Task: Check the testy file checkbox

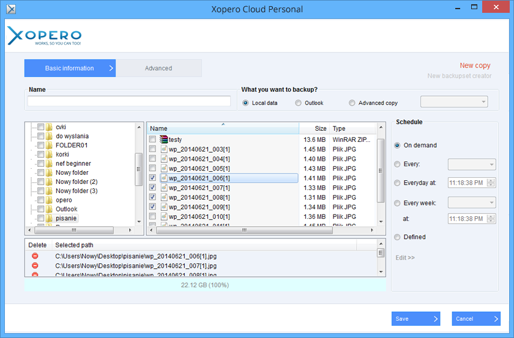Action: tap(152, 139)
